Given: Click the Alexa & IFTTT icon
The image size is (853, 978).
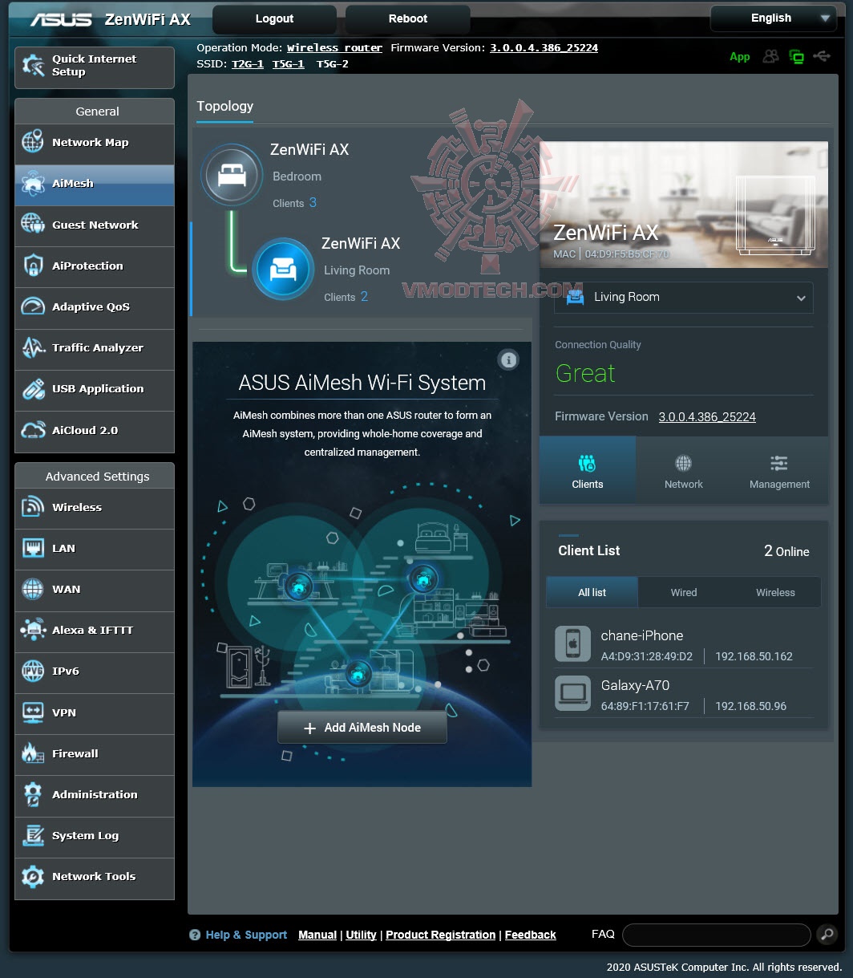Looking at the screenshot, I should pos(33,630).
